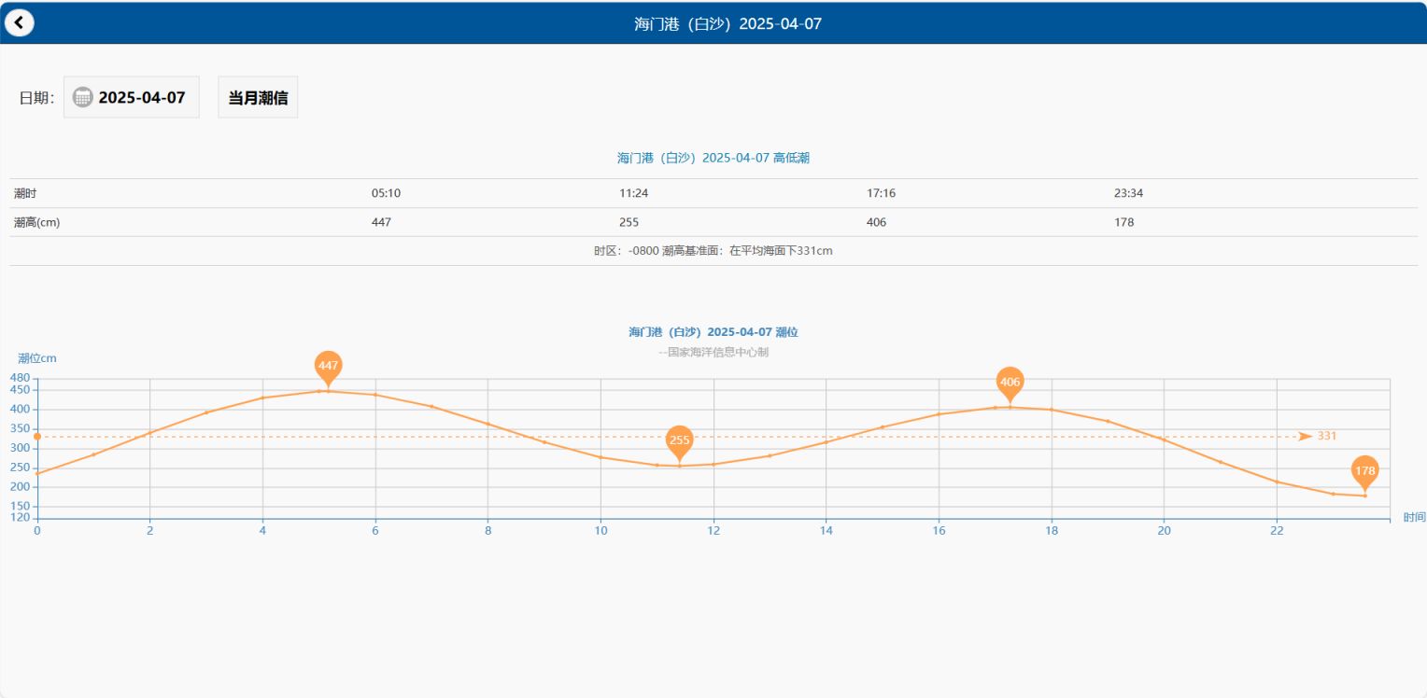Select the 447 high tide pin on chart
The image size is (1427, 698).
coord(328,367)
